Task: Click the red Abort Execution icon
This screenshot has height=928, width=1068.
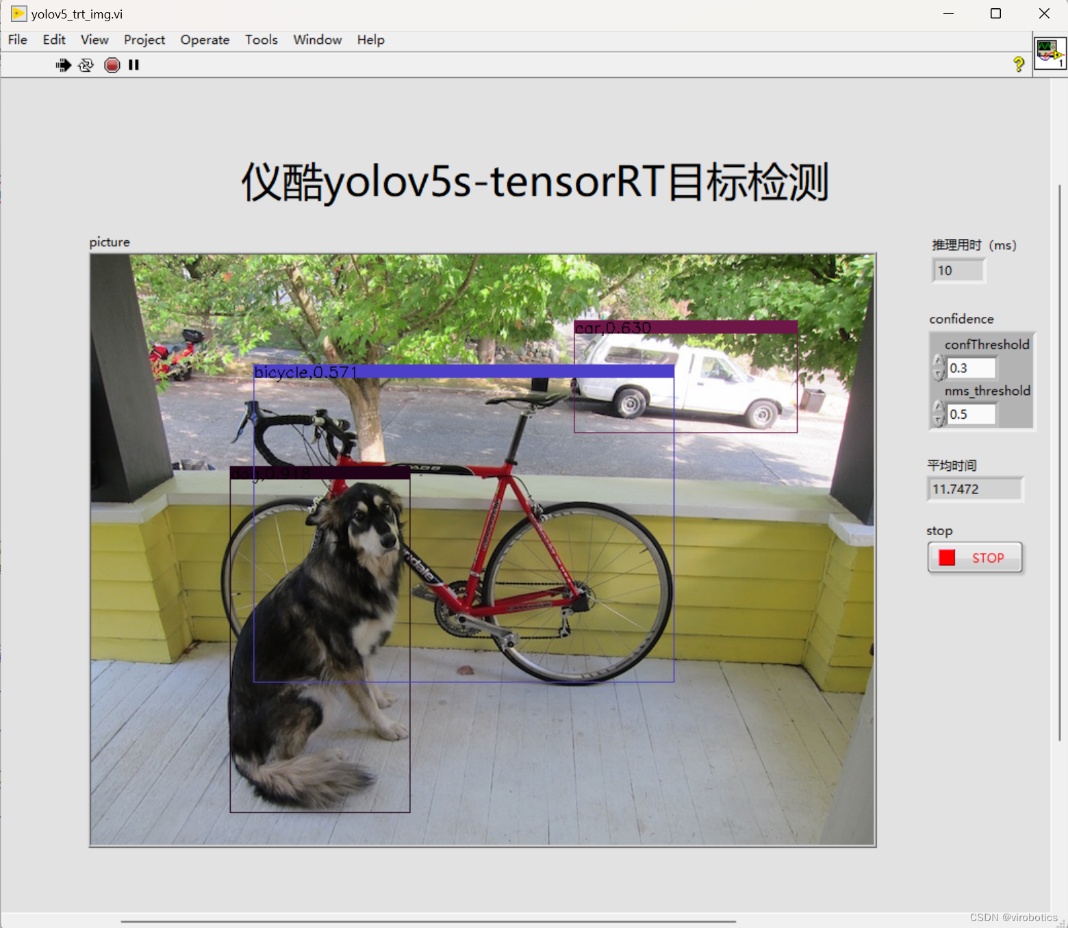Action: pyautogui.click(x=112, y=65)
